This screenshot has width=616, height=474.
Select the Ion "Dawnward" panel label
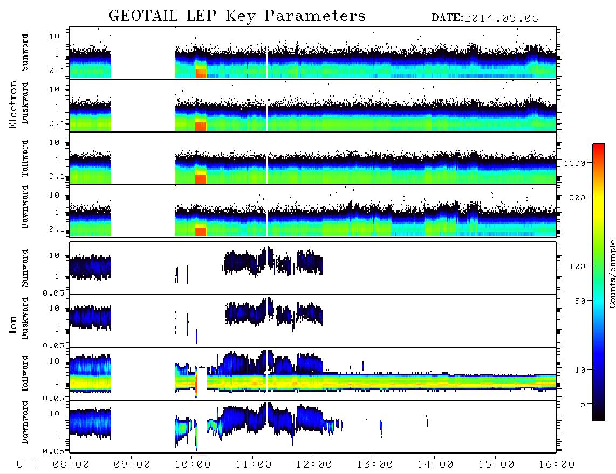[x=25, y=422]
